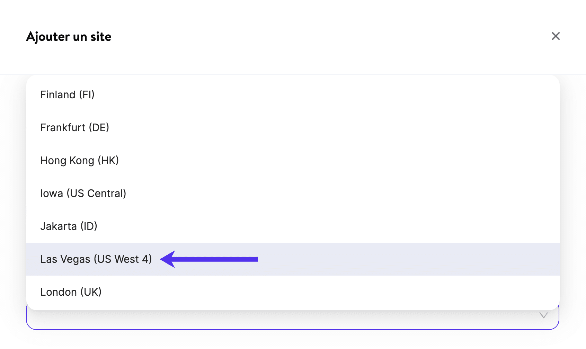The height and width of the screenshot is (349, 586).
Task: Close the Ajouter un site dialog
Action: [556, 36]
